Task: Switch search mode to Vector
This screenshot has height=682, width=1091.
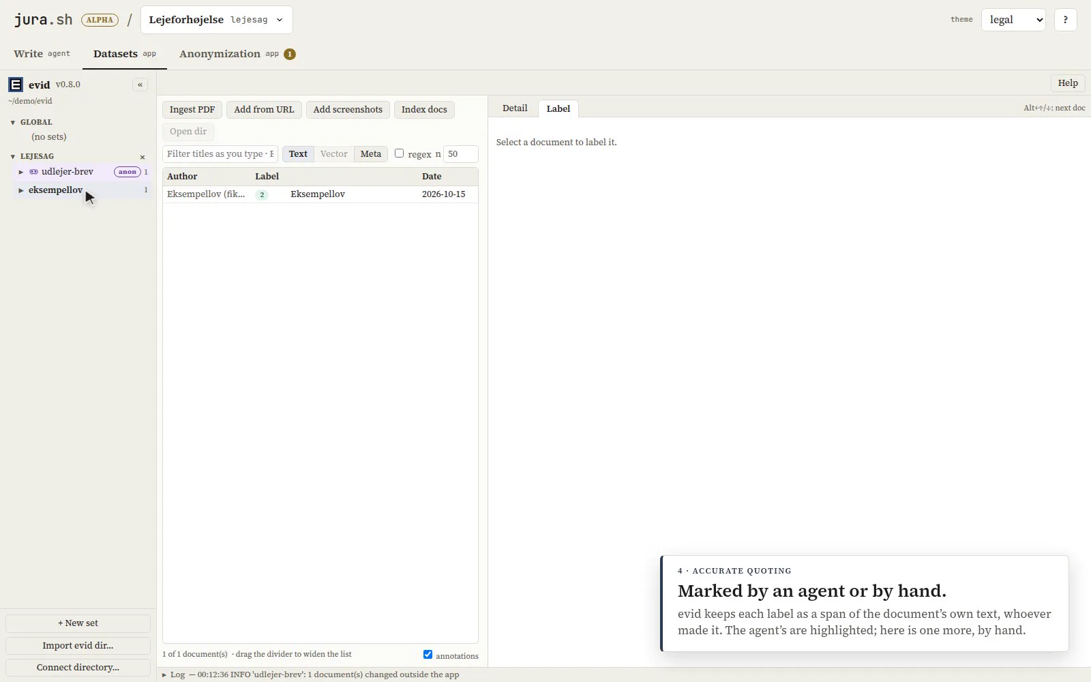Action: [334, 154]
